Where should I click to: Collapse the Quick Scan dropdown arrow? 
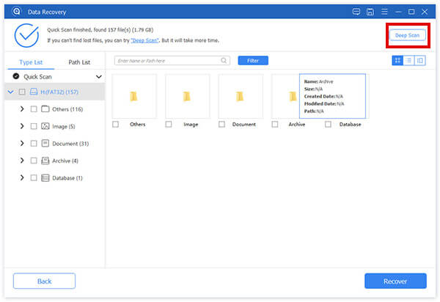[99, 76]
